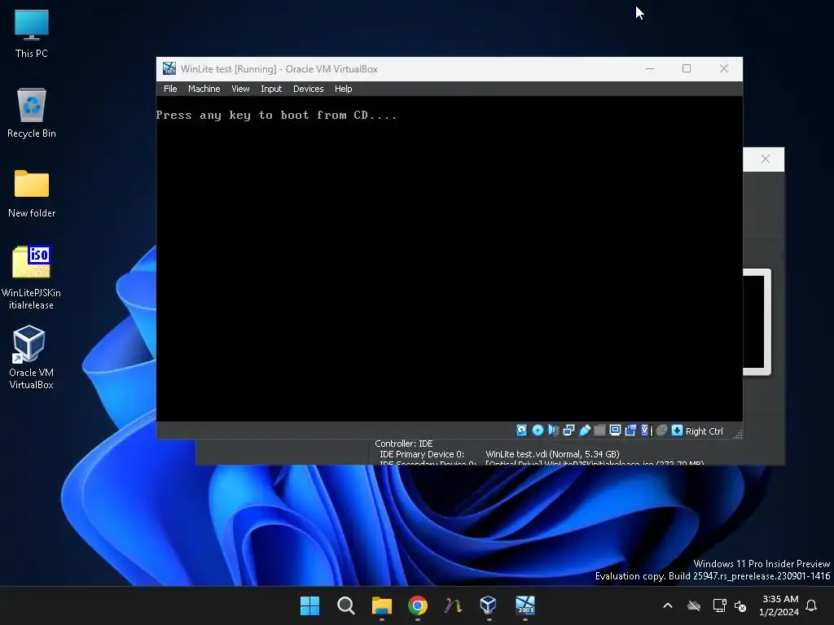Open the Input menu
This screenshot has height=625, width=834.
[x=270, y=89]
